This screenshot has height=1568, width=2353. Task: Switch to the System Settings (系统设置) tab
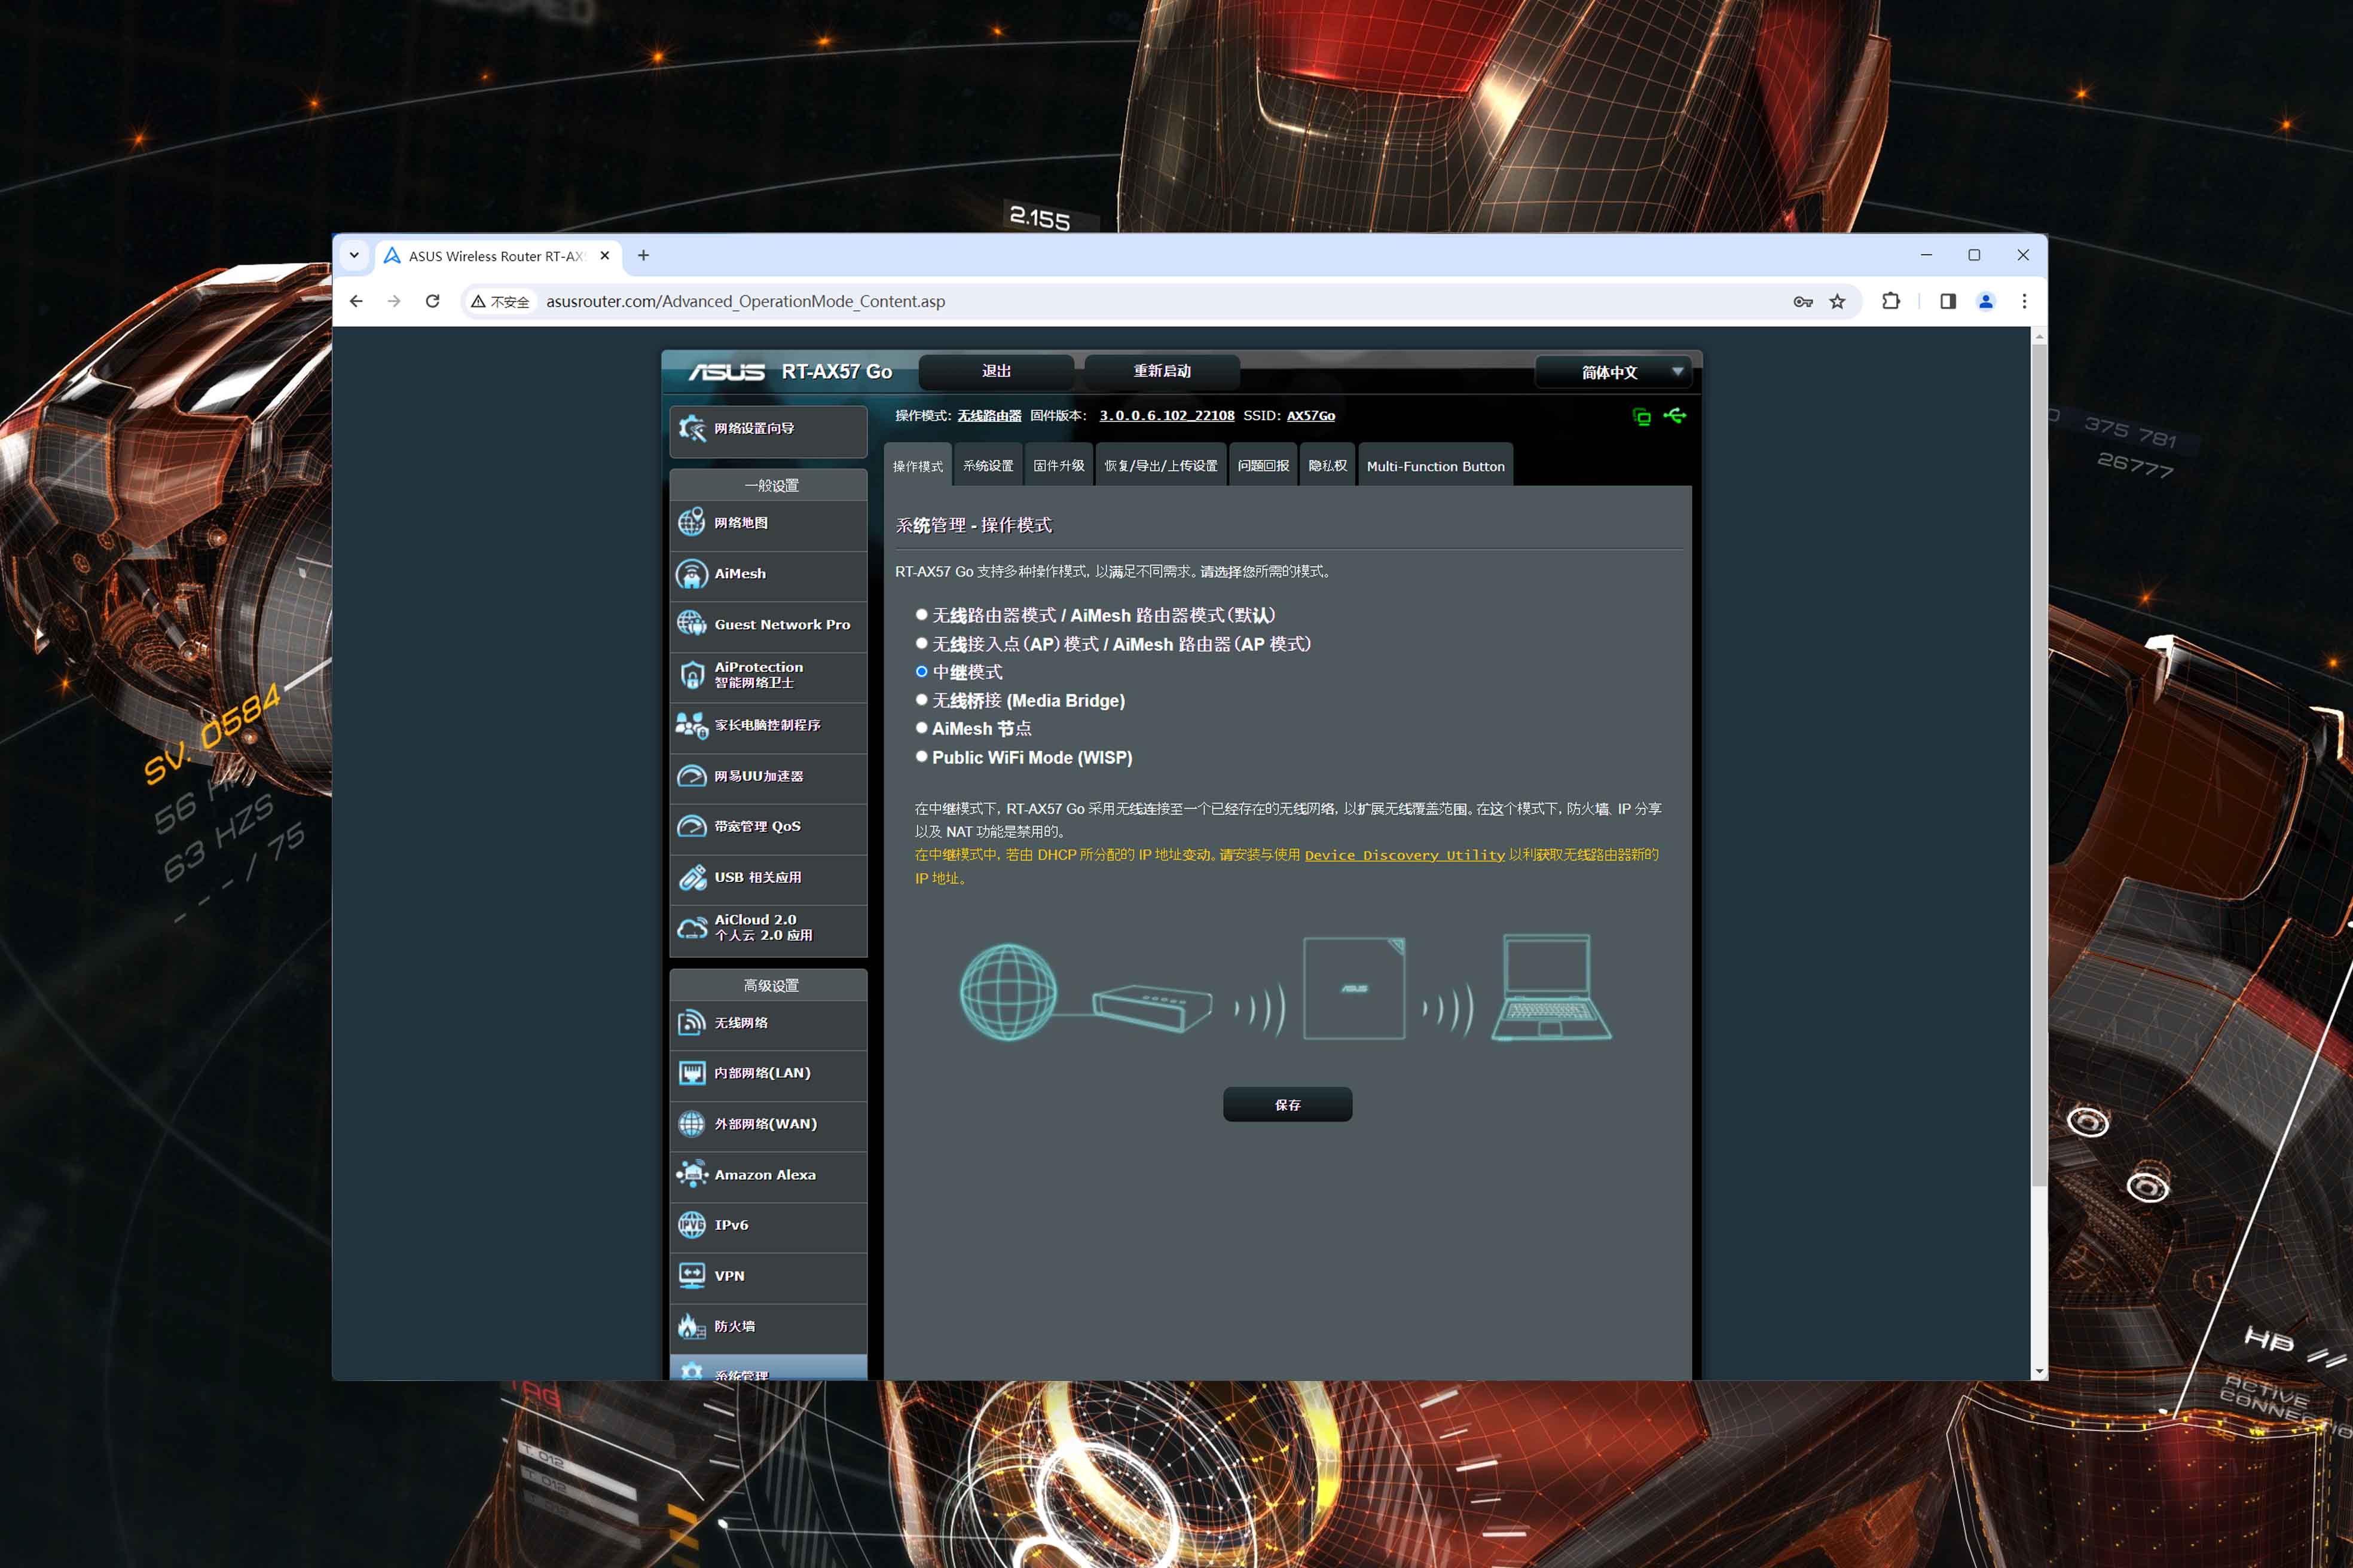(988, 466)
